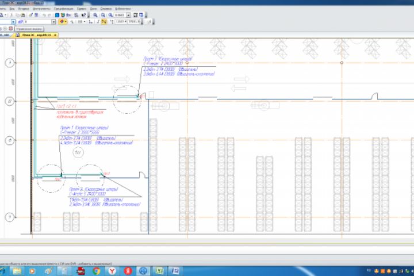Open the Окно menu
This screenshot has height=276, width=414.
tap(93, 9)
